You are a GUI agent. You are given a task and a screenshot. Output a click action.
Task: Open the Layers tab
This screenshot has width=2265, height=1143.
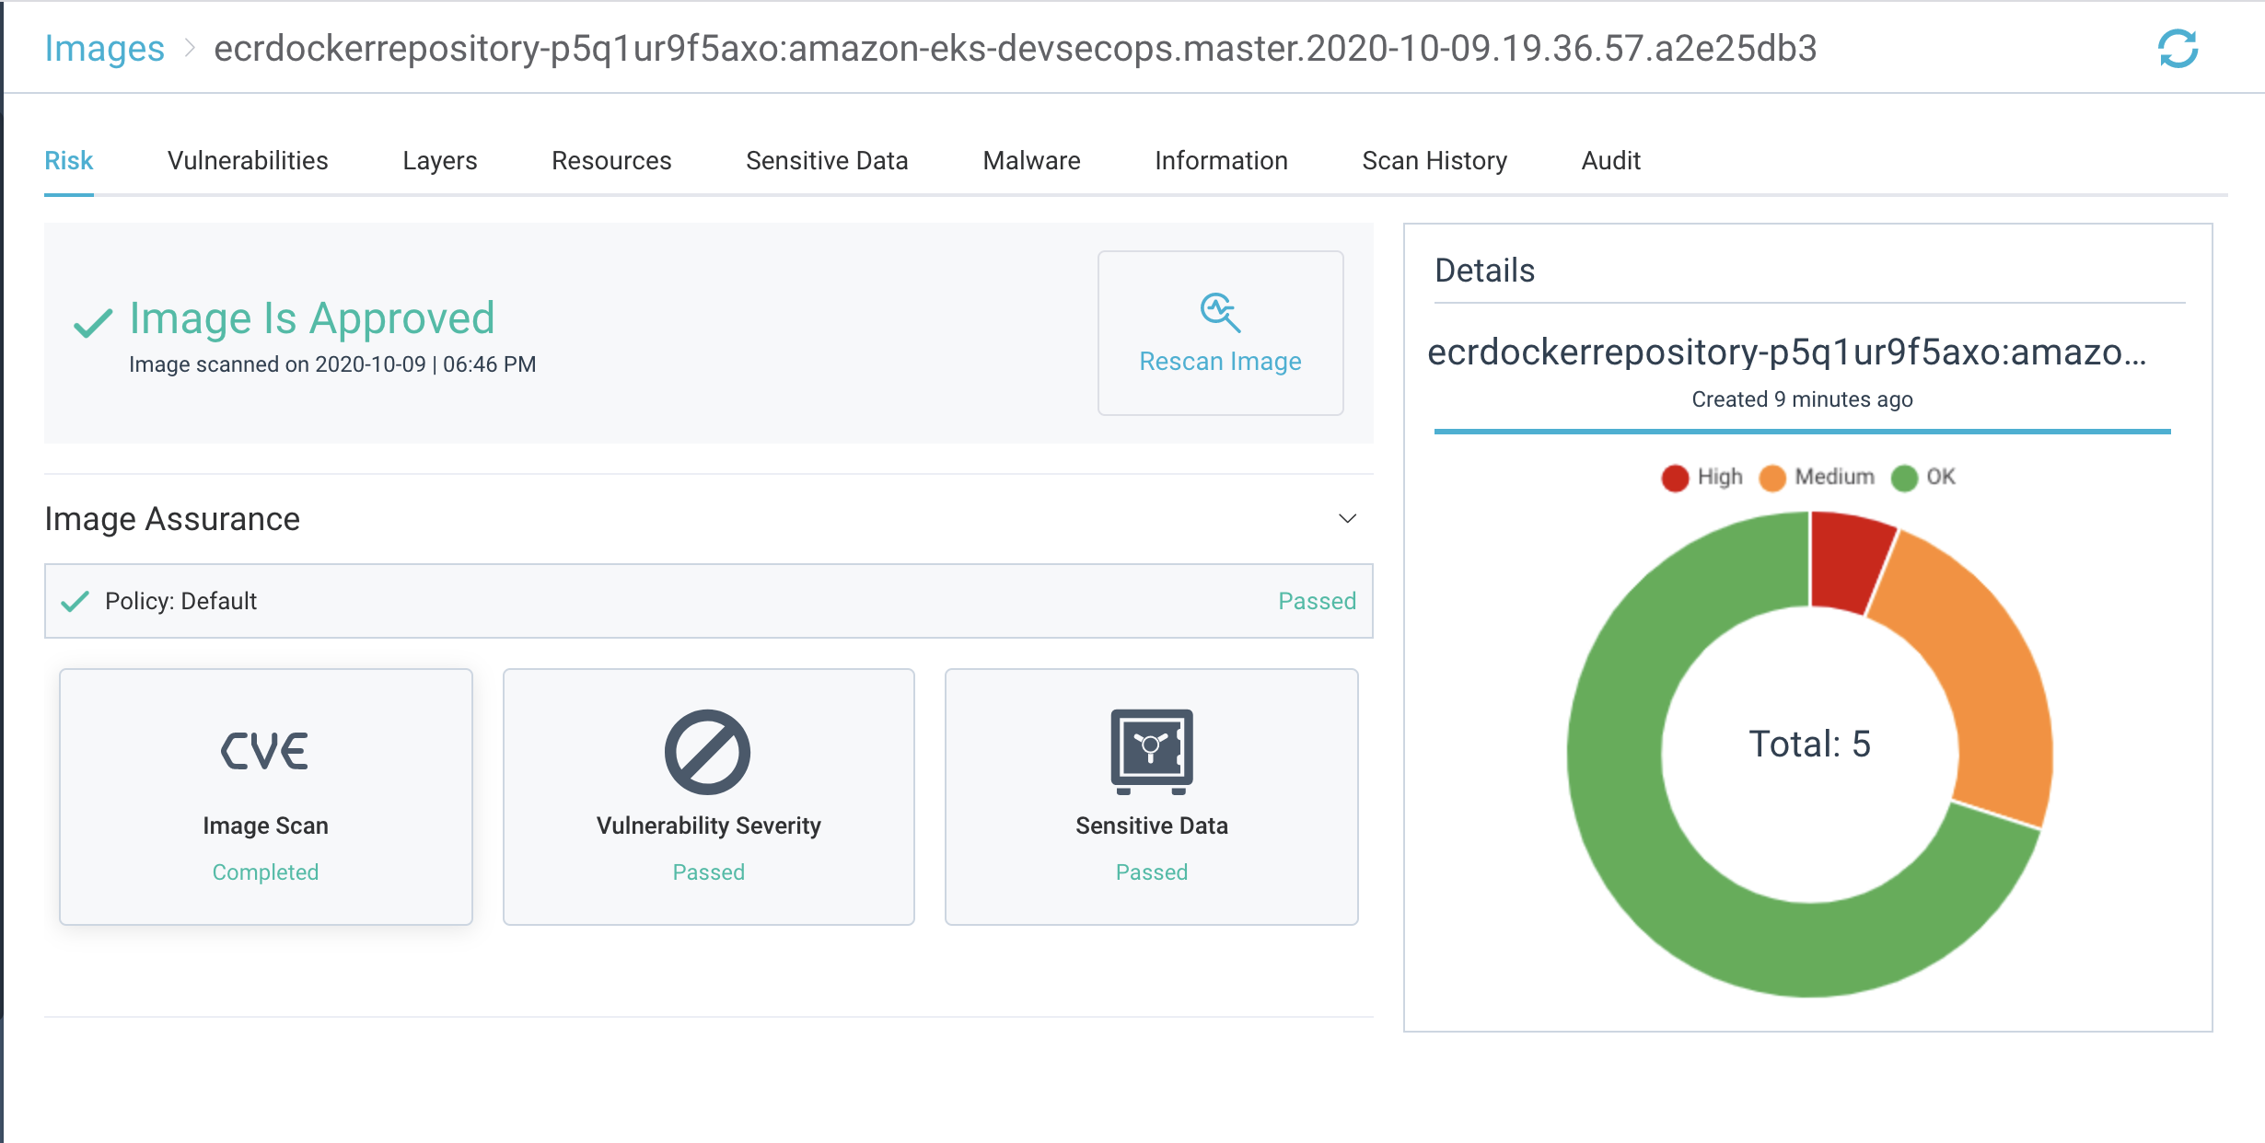[x=440, y=161]
